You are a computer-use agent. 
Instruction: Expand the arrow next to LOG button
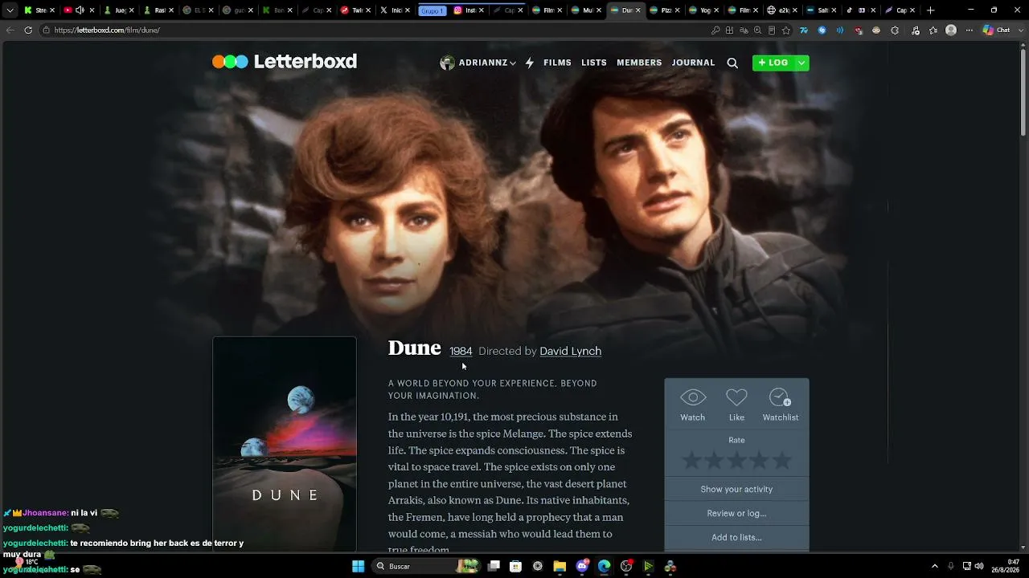(801, 63)
